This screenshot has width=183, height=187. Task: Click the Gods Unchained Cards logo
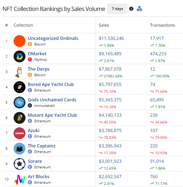tap(20, 103)
